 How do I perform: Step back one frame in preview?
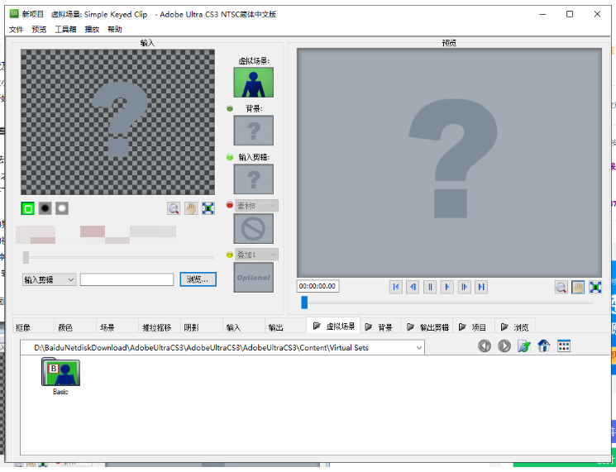(413, 288)
